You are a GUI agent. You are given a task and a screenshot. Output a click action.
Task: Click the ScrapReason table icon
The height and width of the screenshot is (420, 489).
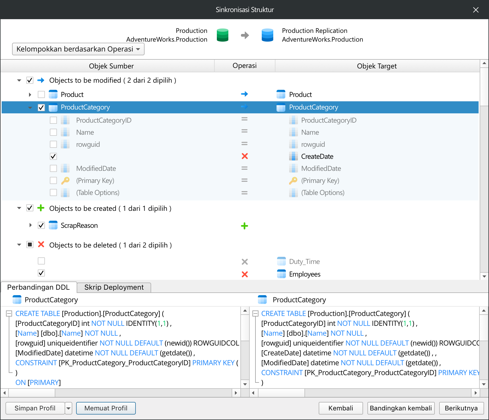(53, 225)
